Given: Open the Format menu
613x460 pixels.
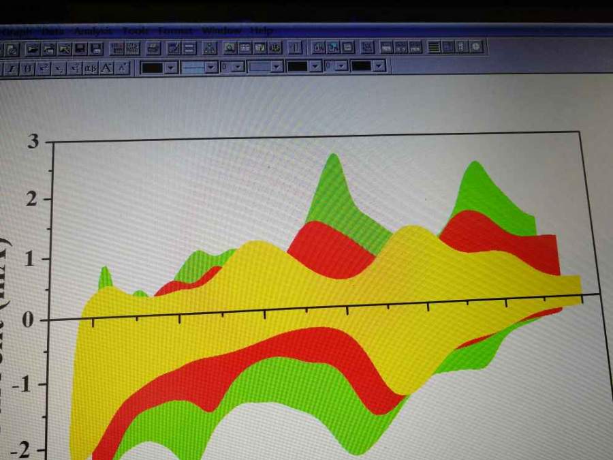Looking at the screenshot, I should tap(176, 31).
